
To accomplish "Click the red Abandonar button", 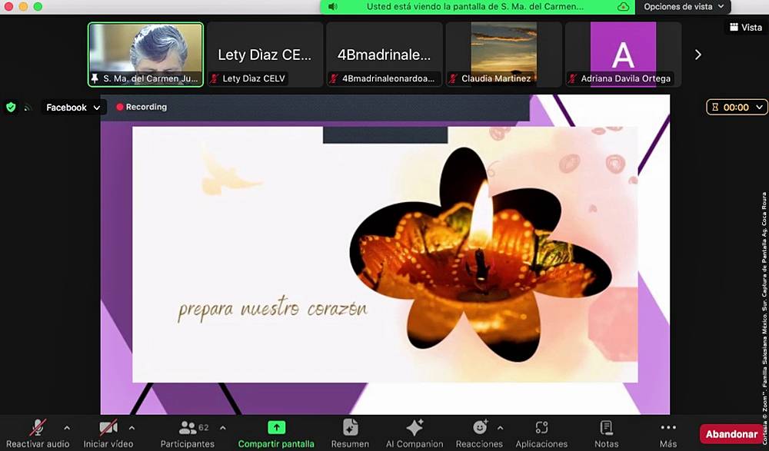I will (732, 434).
